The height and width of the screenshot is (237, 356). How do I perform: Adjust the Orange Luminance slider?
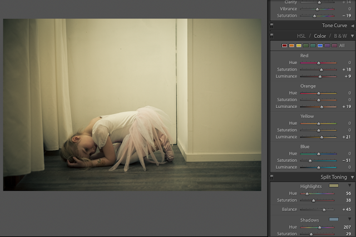click(x=322, y=107)
